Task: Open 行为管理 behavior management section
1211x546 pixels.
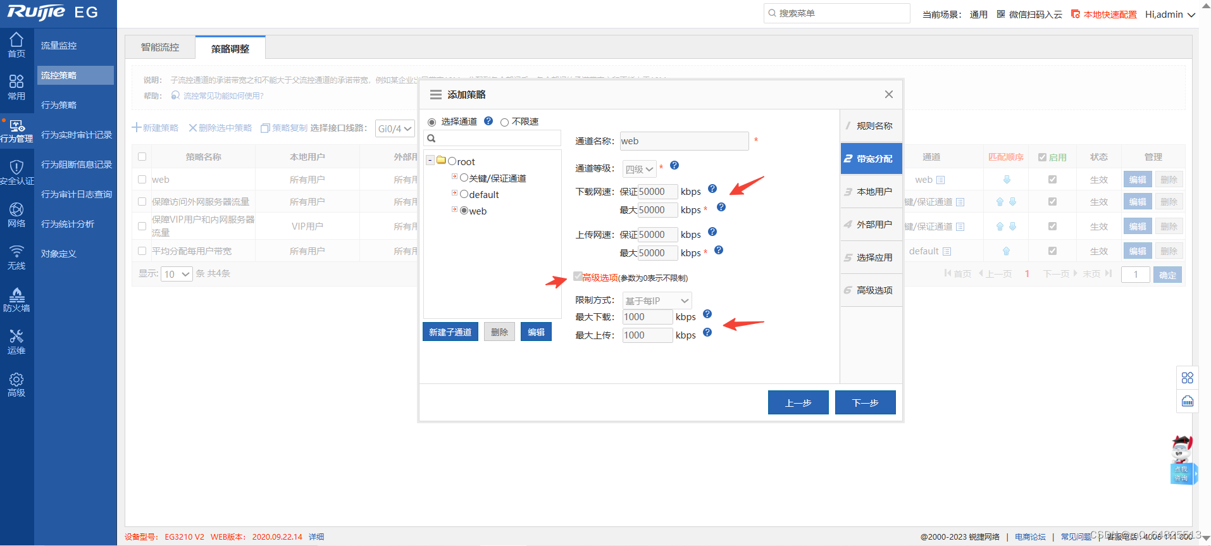Action: (16, 130)
